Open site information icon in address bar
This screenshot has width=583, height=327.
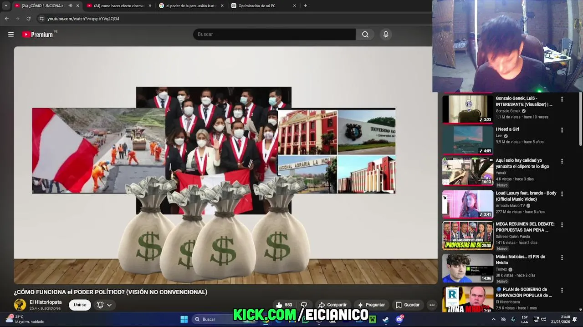(41, 19)
